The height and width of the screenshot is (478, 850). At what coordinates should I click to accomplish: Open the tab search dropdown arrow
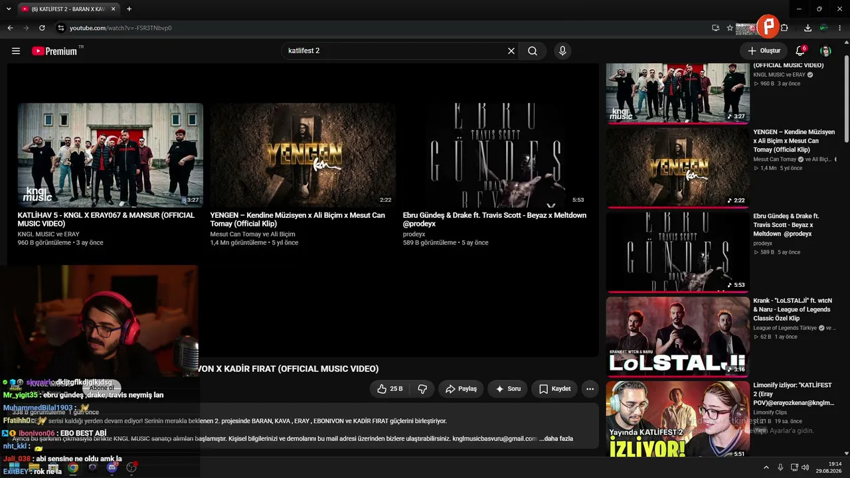8,9
